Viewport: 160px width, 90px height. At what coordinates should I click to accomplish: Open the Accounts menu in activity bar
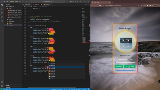click(2, 82)
